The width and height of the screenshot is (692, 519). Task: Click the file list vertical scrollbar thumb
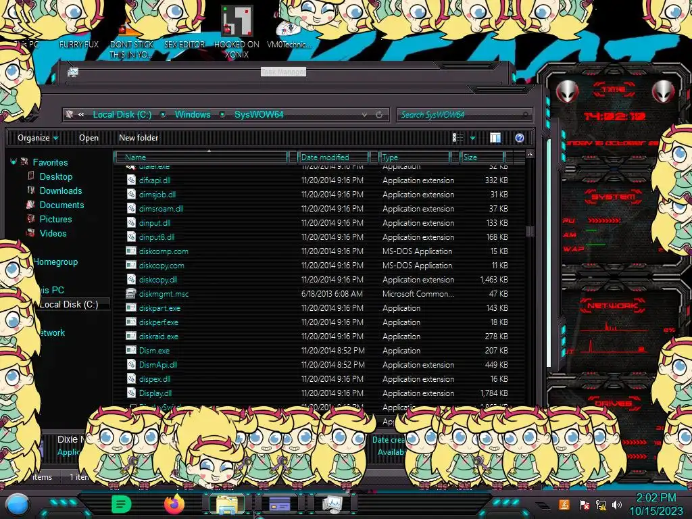click(x=530, y=231)
